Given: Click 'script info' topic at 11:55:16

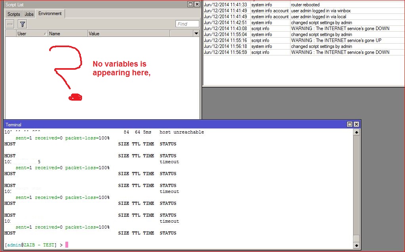Looking at the screenshot, I should point(260,40).
